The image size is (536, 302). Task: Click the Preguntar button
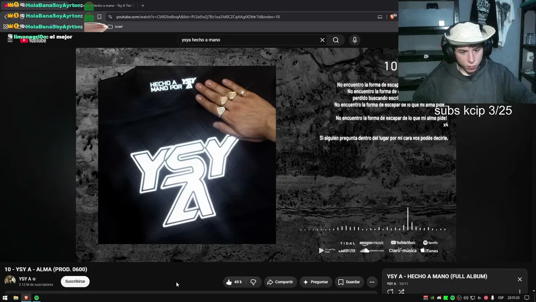tap(316, 282)
